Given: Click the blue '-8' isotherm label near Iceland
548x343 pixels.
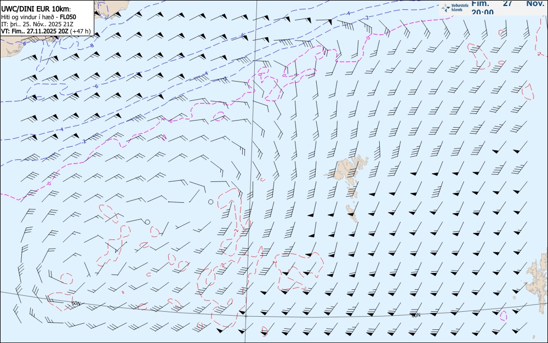Looking at the screenshot, I should [x=92, y=45].
